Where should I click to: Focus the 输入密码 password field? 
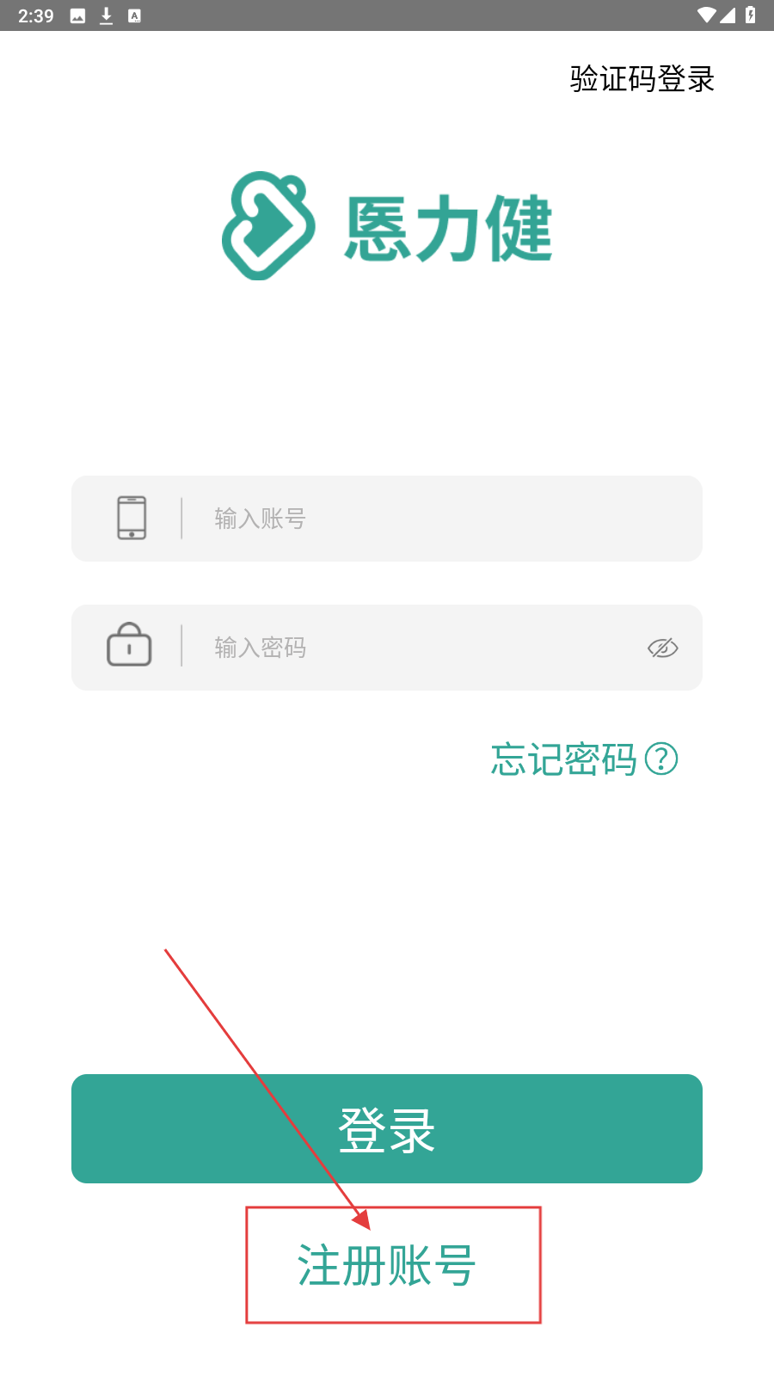point(387,648)
